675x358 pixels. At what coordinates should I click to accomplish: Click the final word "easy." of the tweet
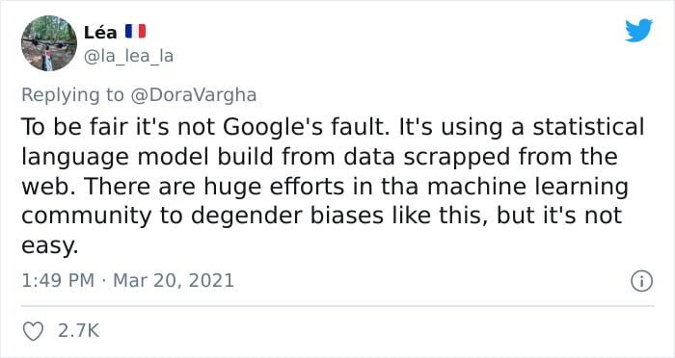50,246
